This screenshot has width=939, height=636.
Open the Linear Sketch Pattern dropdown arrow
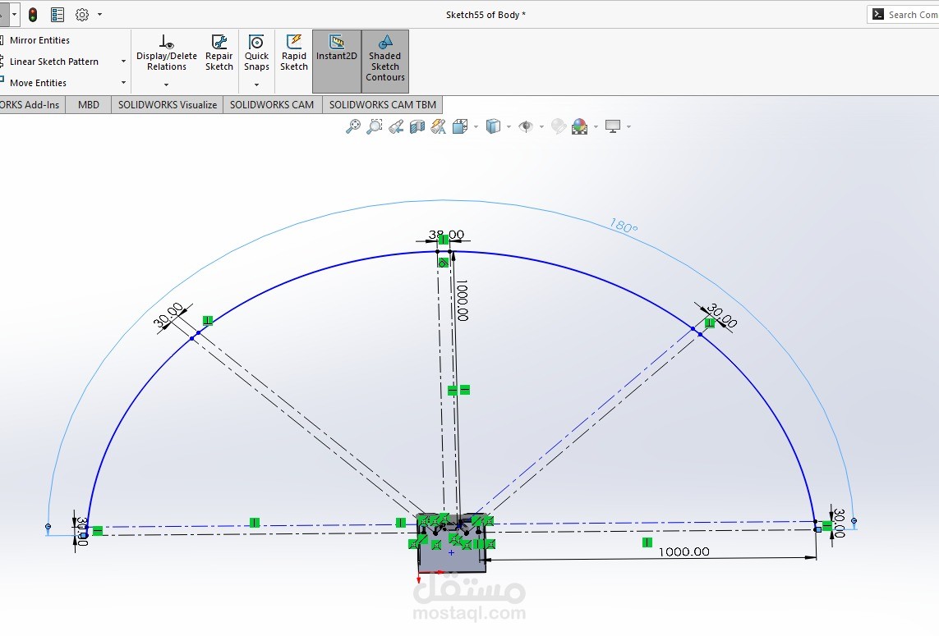[123, 62]
